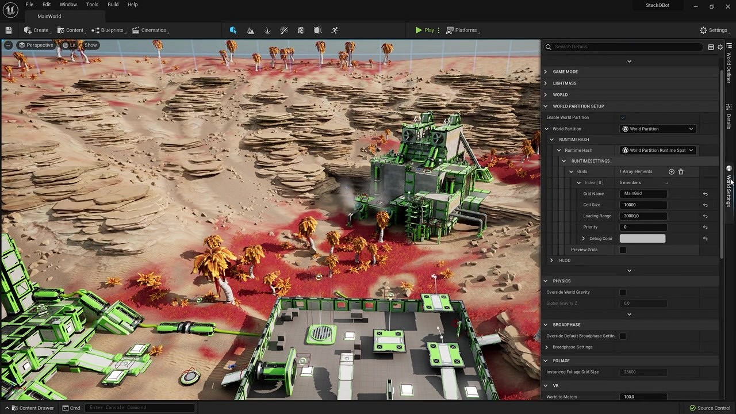Open the Content Drawer
The height and width of the screenshot is (414, 736).
click(32, 408)
